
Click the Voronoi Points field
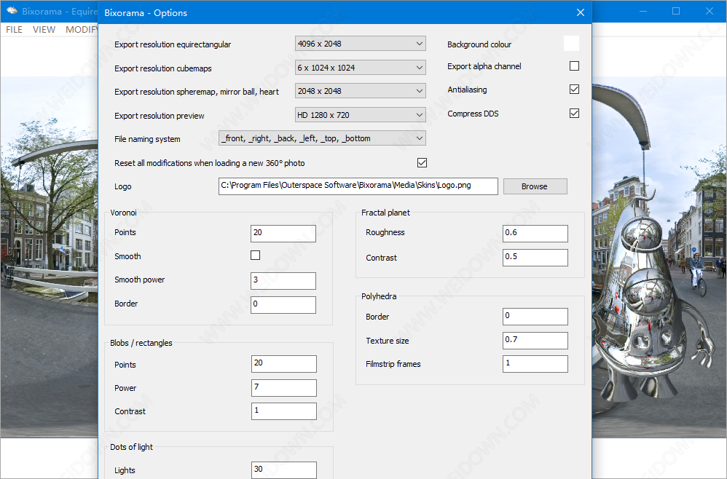click(283, 234)
